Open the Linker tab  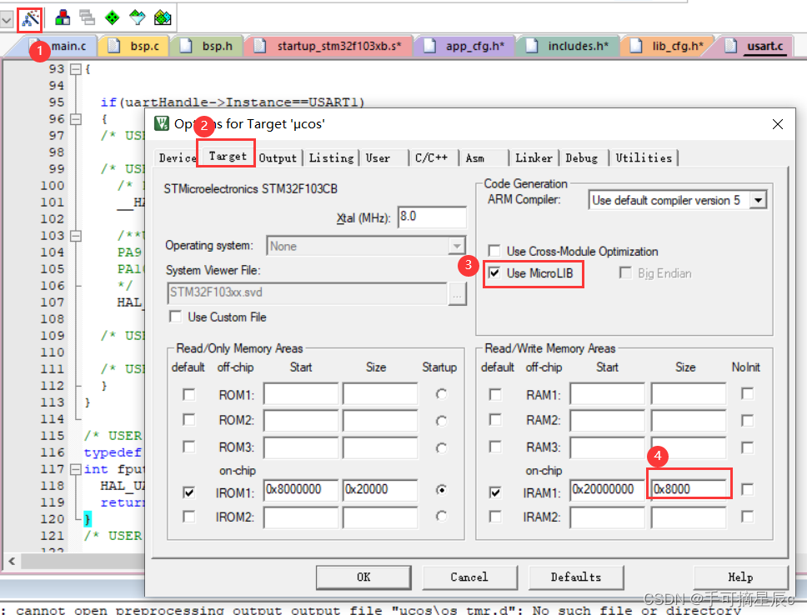pyautogui.click(x=534, y=158)
